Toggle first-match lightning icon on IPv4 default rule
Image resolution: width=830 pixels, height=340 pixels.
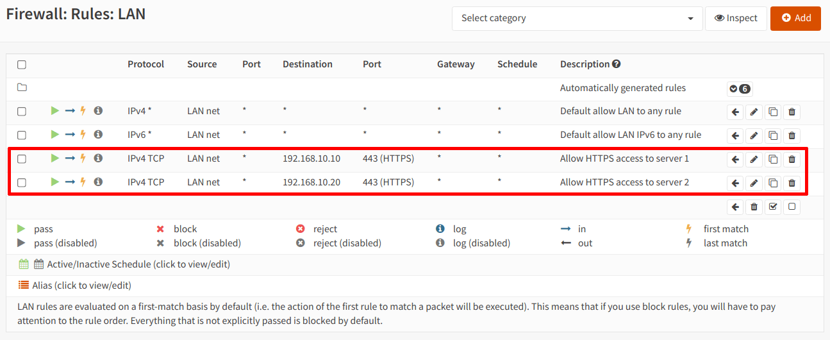pyautogui.click(x=83, y=111)
